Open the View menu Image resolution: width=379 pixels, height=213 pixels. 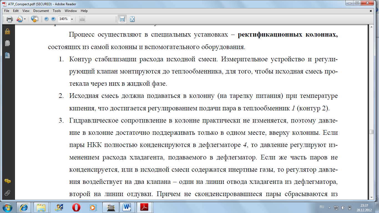(26, 11)
